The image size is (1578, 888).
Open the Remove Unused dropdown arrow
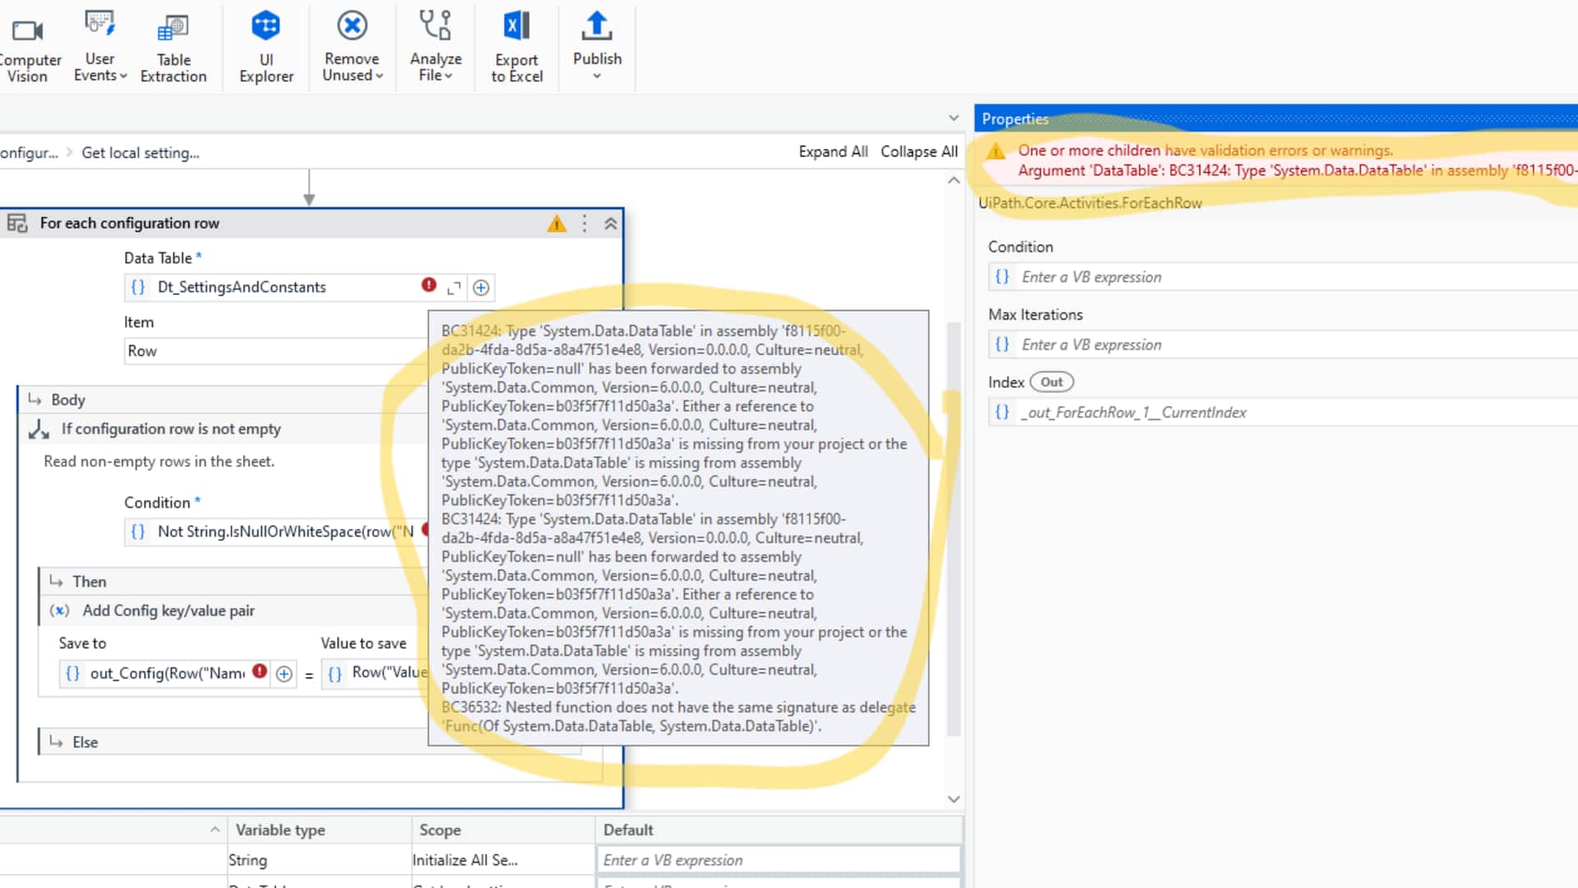[378, 76]
